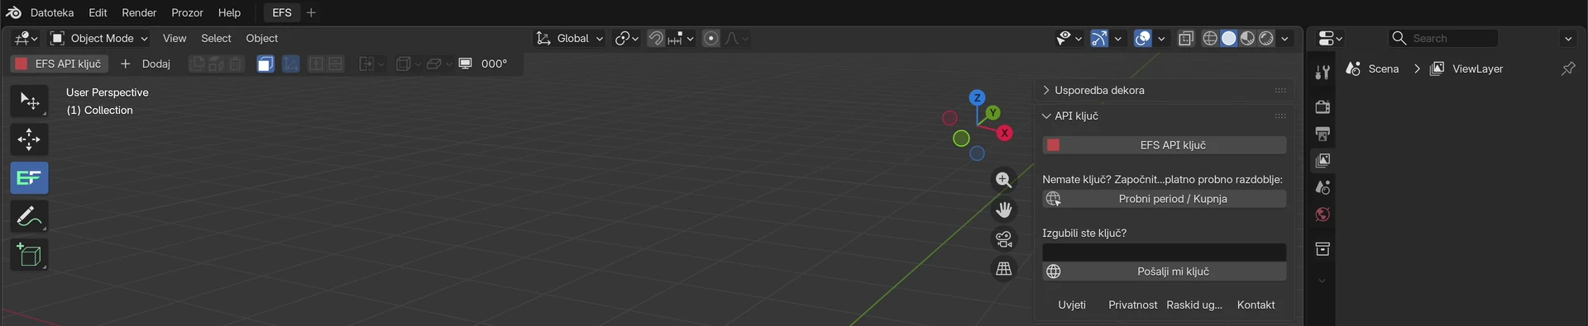The width and height of the screenshot is (1588, 326).
Task: Open the pivot point dropdown
Action: 627,38
